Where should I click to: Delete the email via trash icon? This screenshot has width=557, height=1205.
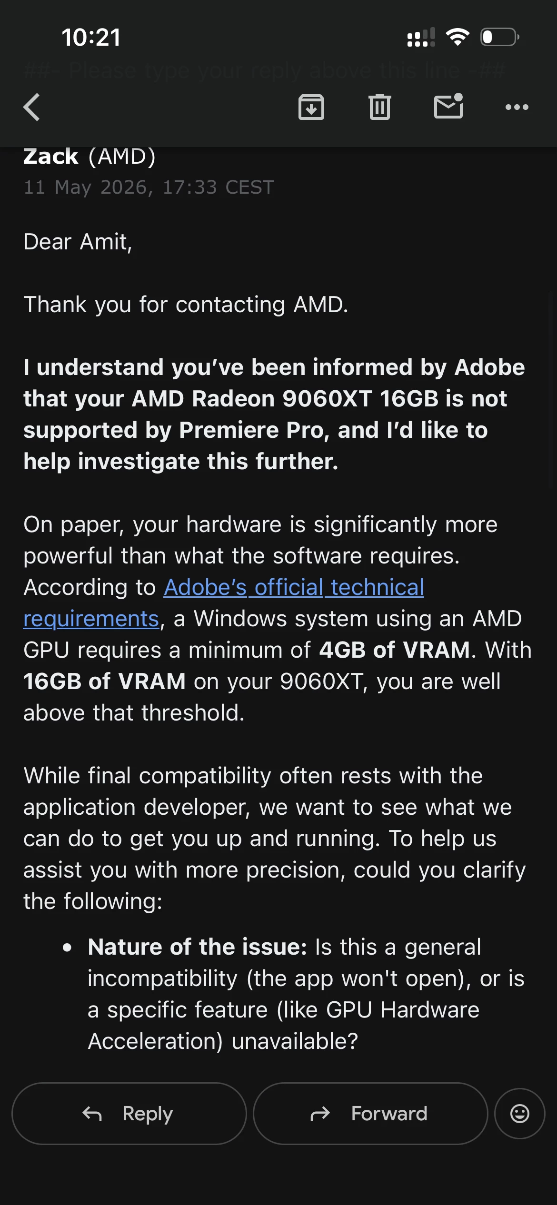380,107
